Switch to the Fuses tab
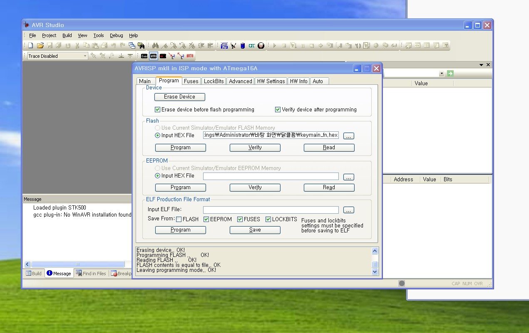 (x=191, y=81)
